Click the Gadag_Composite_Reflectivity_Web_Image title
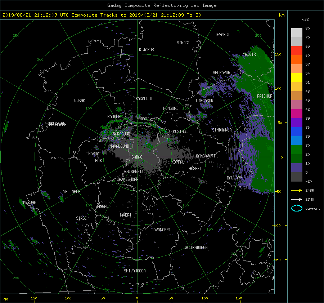The width and height of the screenshot is (324, 303). pos(162,5)
